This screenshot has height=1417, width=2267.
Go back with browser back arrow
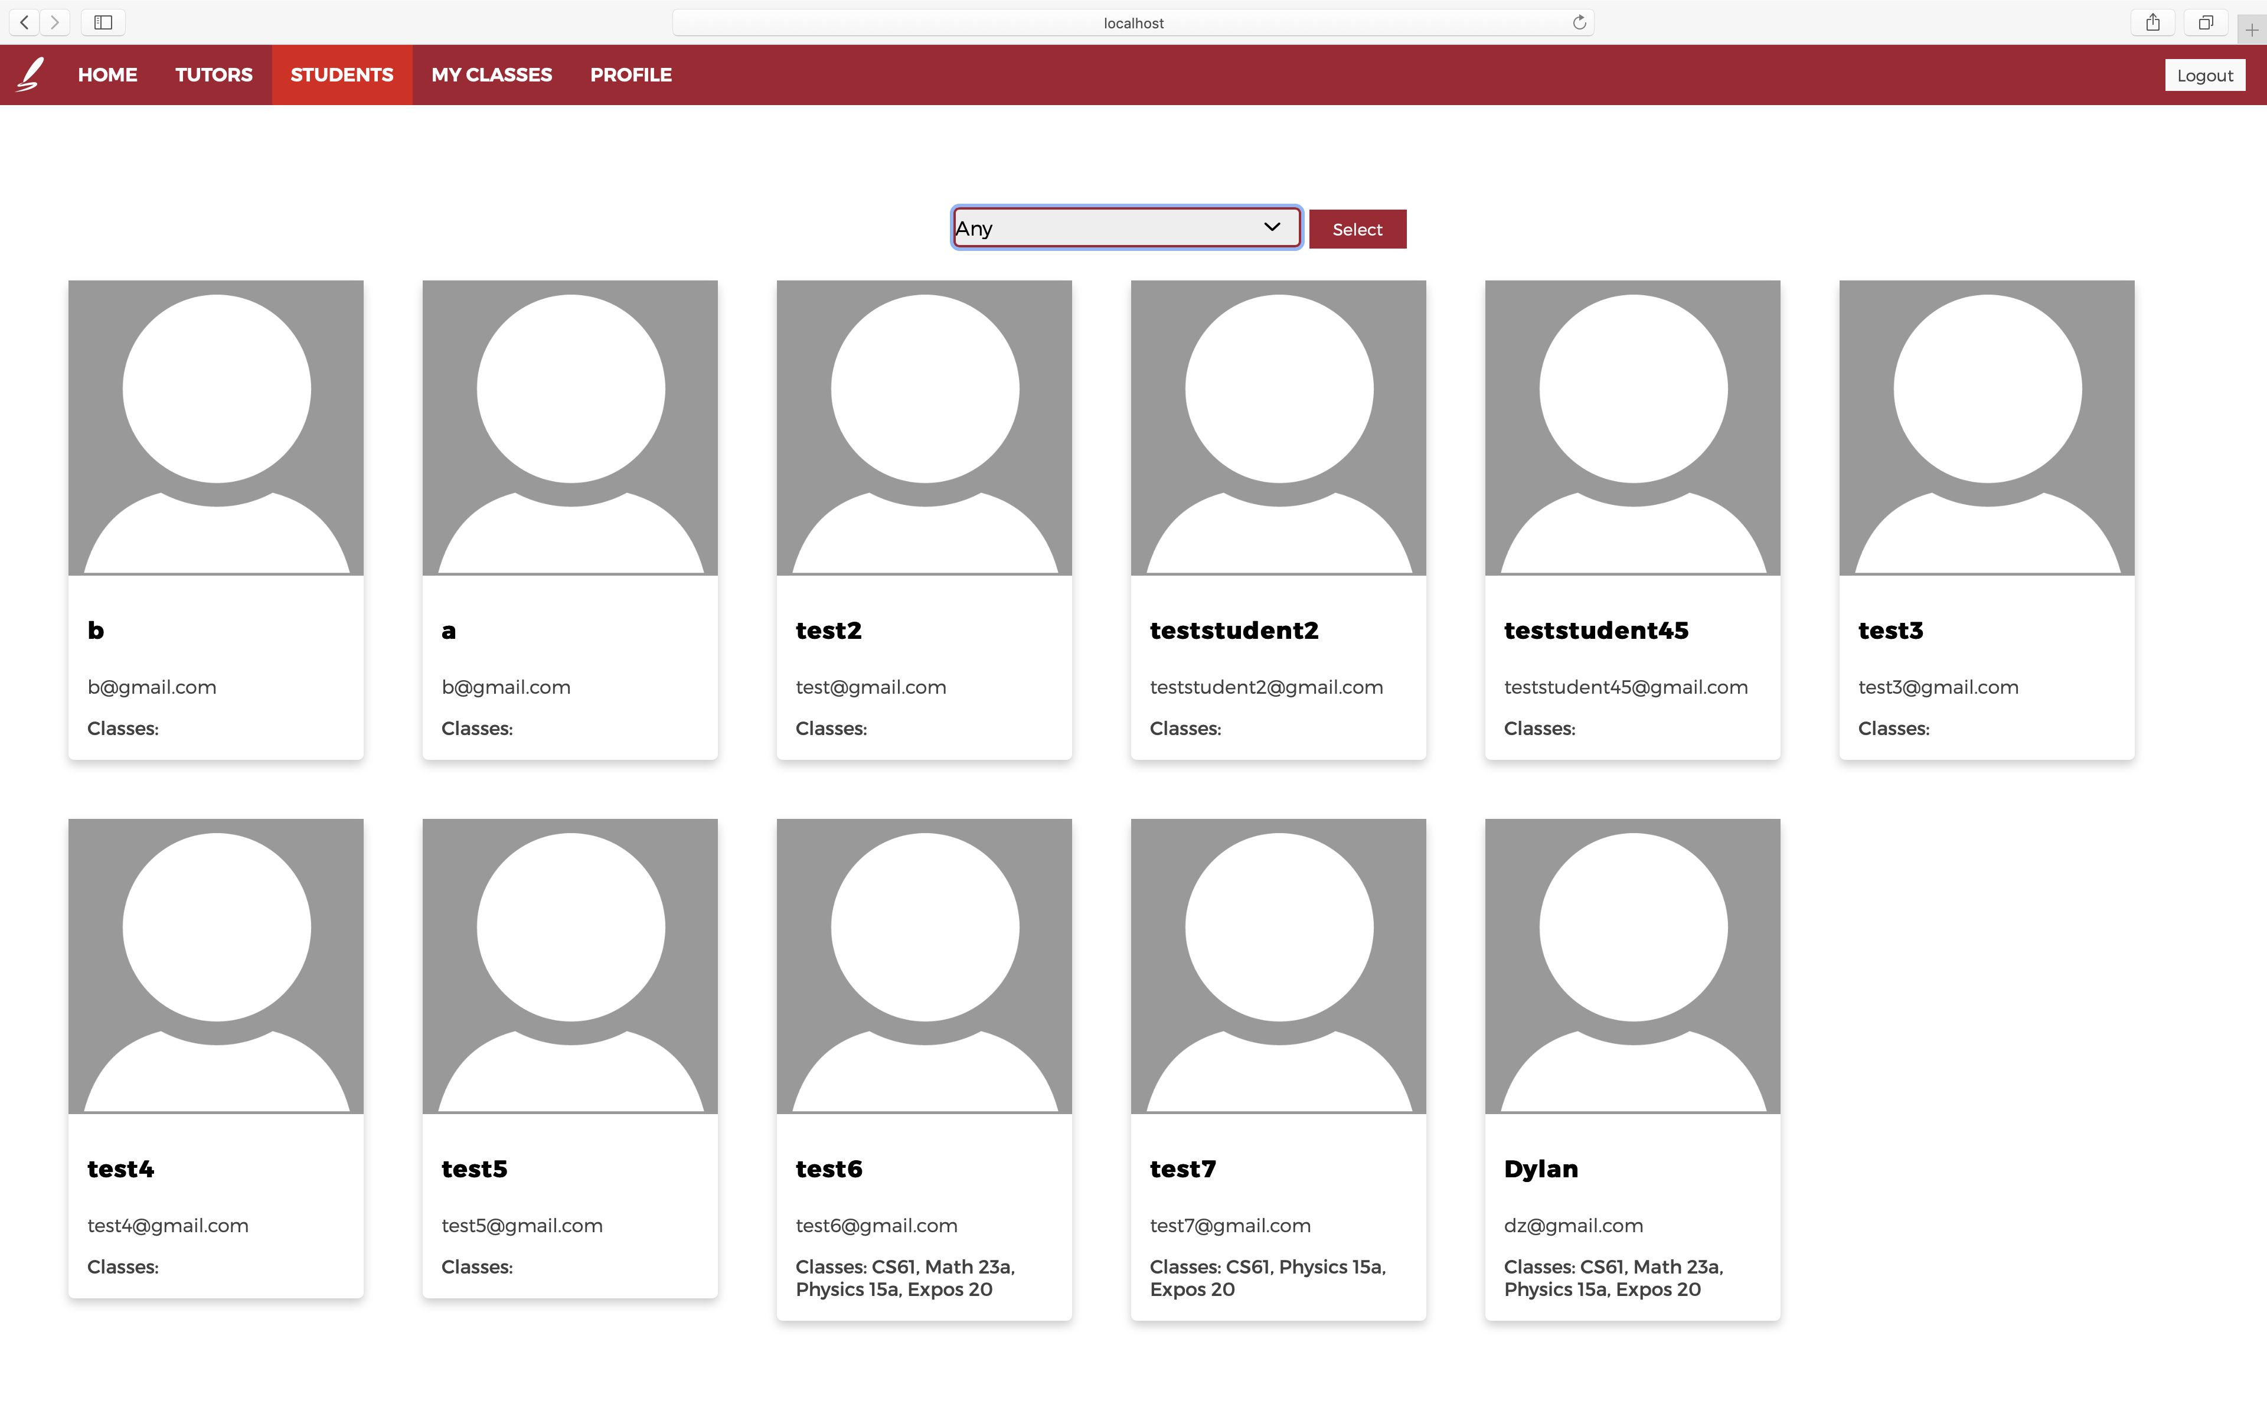click(24, 22)
